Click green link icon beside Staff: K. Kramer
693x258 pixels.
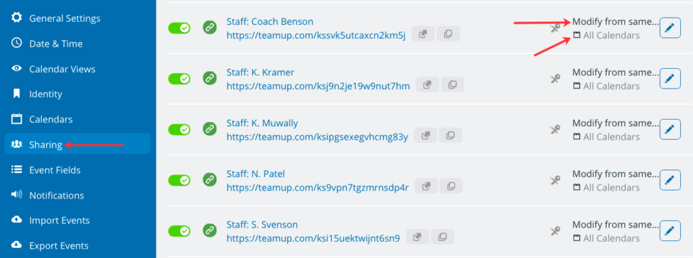(x=210, y=78)
